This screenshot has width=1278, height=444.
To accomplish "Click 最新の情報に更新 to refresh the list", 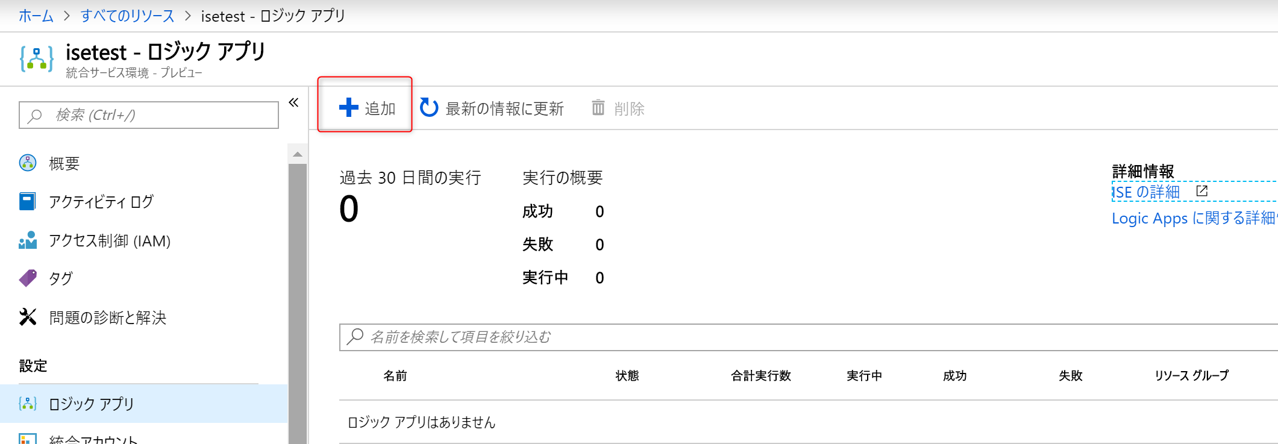I will pos(505,108).
